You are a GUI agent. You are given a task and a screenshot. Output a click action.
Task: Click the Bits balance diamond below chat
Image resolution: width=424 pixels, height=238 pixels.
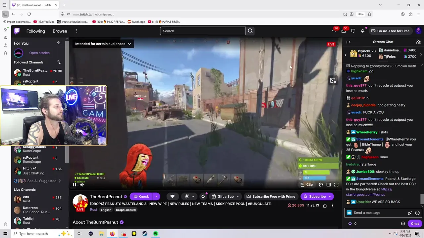350,224
